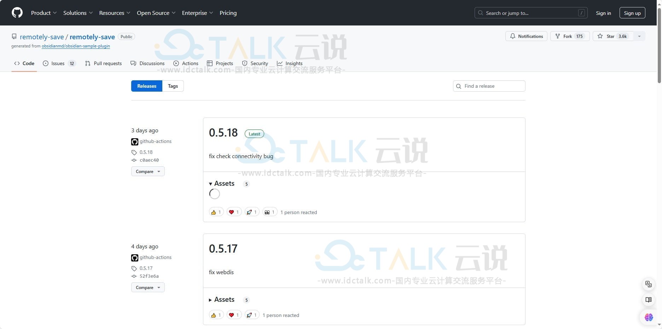Open the Projects tab
Screen dimensions: 662x329
220,63
